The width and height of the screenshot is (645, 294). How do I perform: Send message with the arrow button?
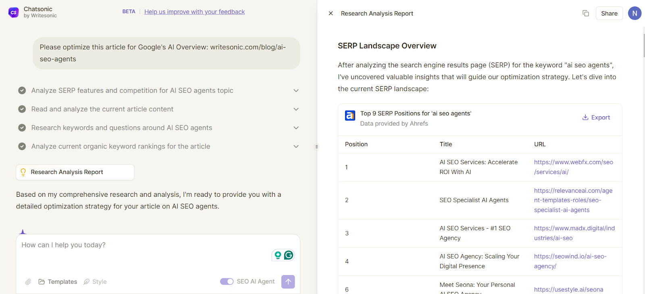pos(288,281)
